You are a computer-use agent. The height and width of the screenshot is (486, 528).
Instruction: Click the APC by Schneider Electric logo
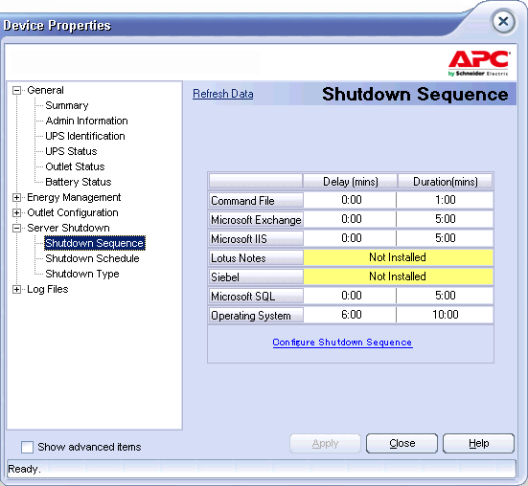coord(478,63)
